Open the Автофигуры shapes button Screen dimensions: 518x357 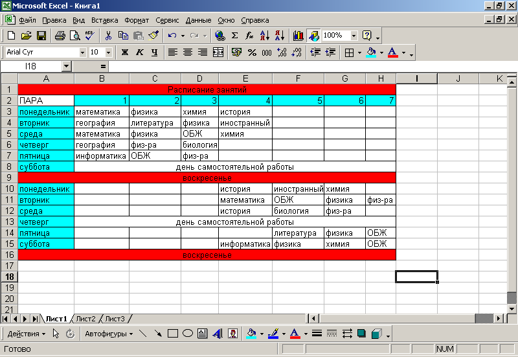(x=107, y=334)
